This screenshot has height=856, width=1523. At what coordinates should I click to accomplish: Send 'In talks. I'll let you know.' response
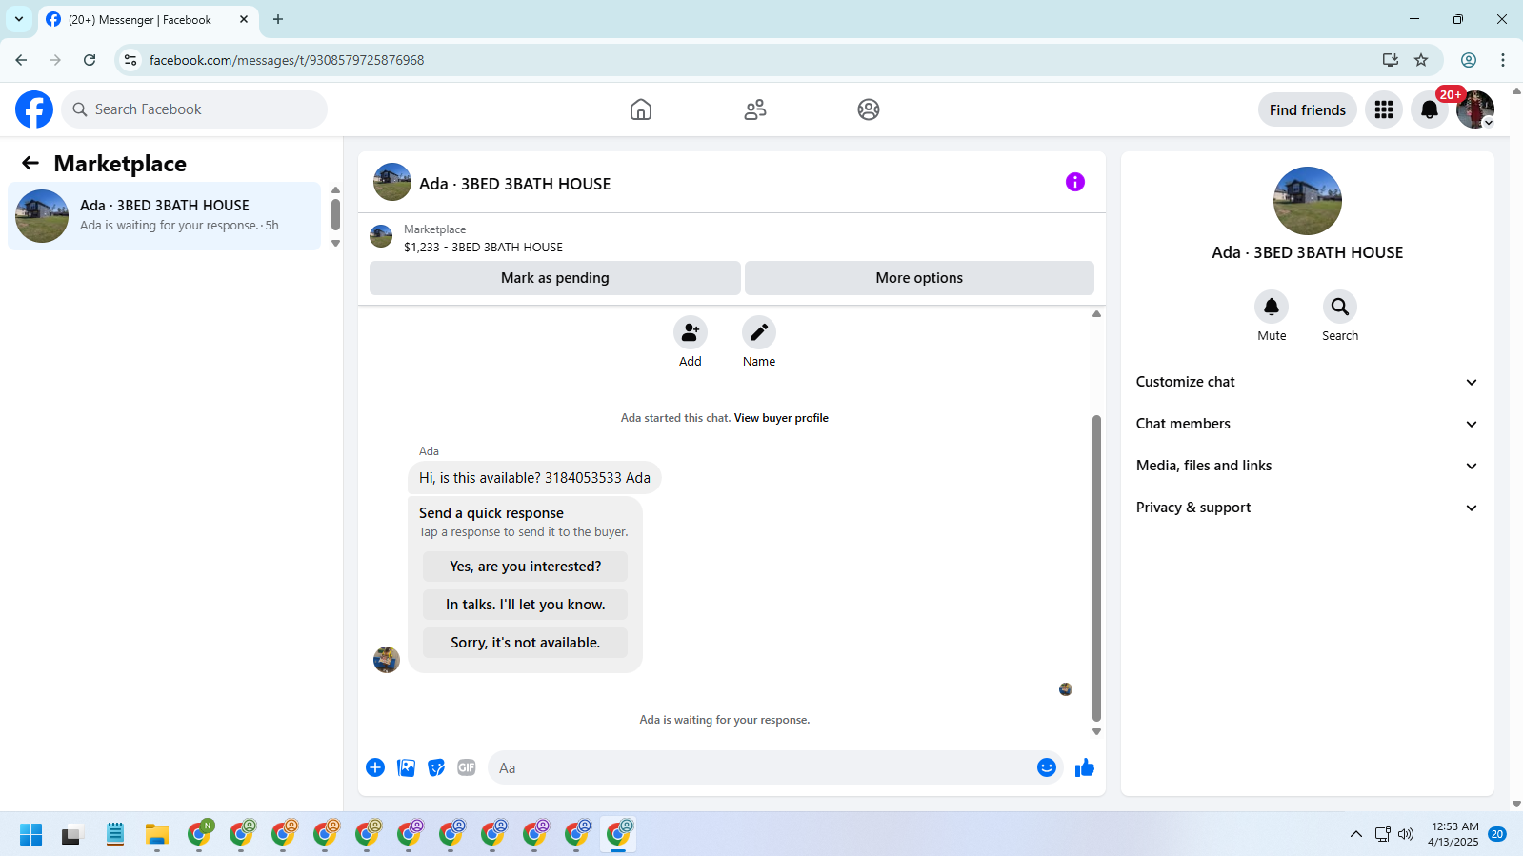point(526,605)
